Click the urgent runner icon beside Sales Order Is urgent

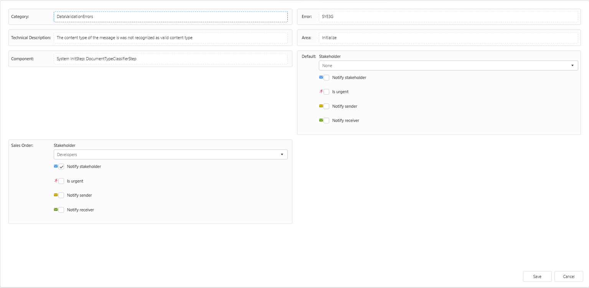click(56, 181)
